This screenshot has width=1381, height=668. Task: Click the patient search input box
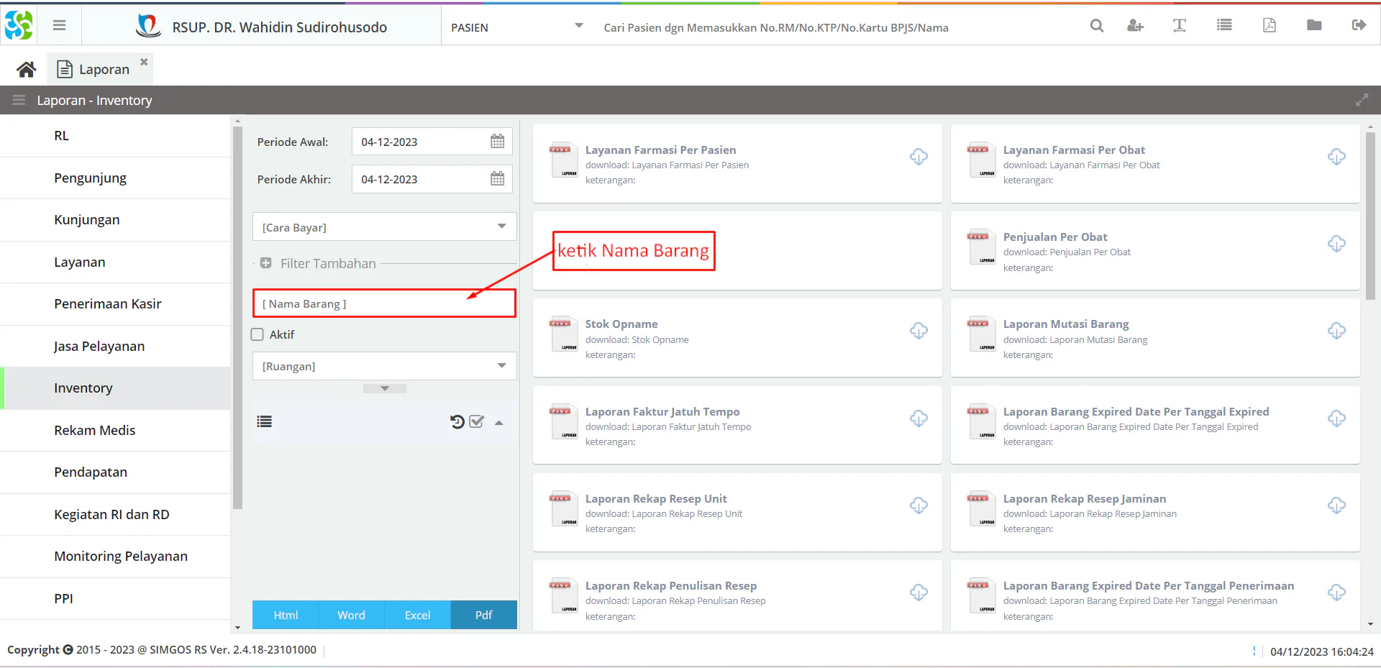(834, 27)
